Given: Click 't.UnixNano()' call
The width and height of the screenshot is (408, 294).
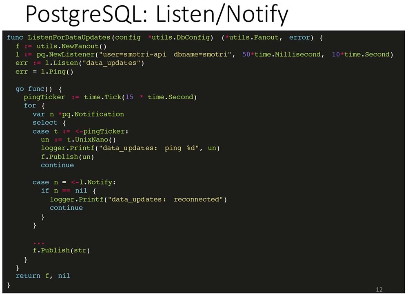Looking at the screenshot, I should point(91,139).
